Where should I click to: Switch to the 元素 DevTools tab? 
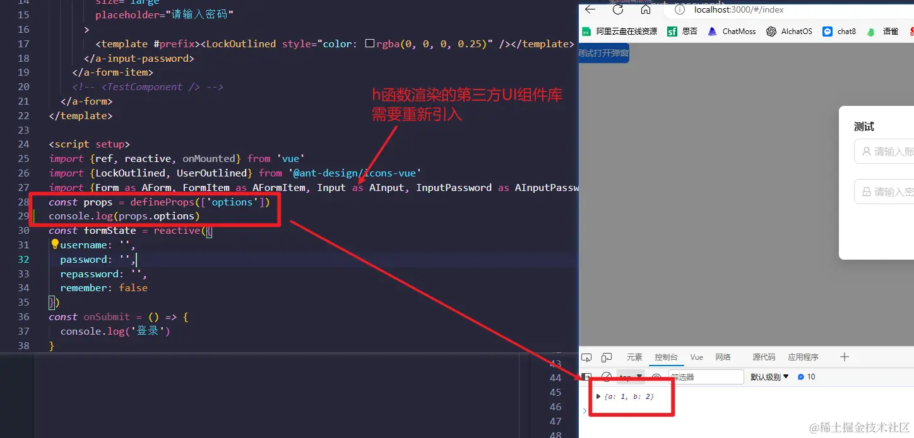(634, 357)
